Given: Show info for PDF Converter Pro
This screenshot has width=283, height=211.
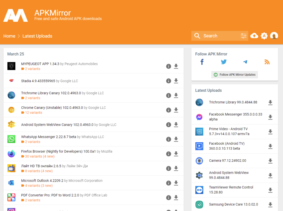Looking at the screenshot, I should 169,198.
